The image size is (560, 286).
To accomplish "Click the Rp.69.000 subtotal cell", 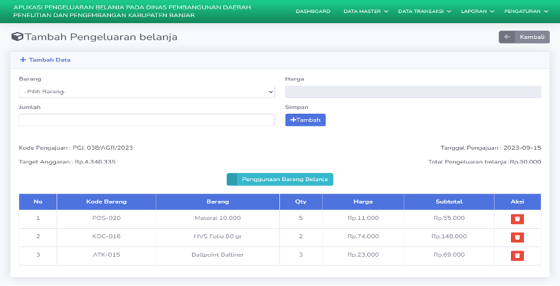I will (449, 255).
